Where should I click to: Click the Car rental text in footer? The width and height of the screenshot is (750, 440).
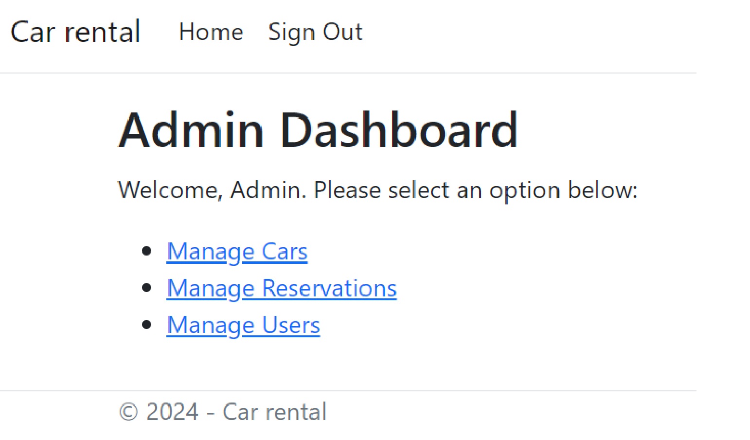pos(274,412)
